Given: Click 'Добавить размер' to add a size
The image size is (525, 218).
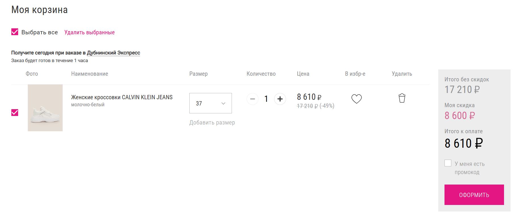Looking at the screenshot, I should (x=212, y=122).
